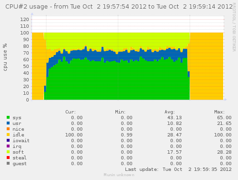The height and width of the screenshot is (180, 238).
Task: Click the dark blue iowait legend swatch
Action: tap(8, 140)
